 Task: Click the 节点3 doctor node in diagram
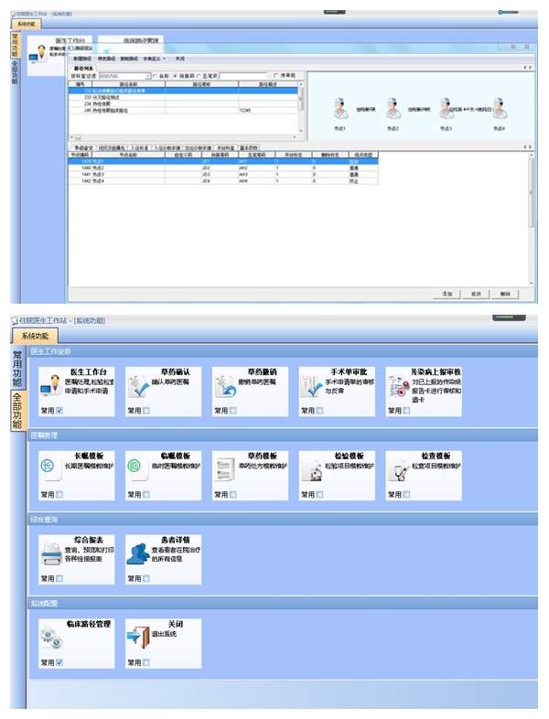(x=446, y=111)
